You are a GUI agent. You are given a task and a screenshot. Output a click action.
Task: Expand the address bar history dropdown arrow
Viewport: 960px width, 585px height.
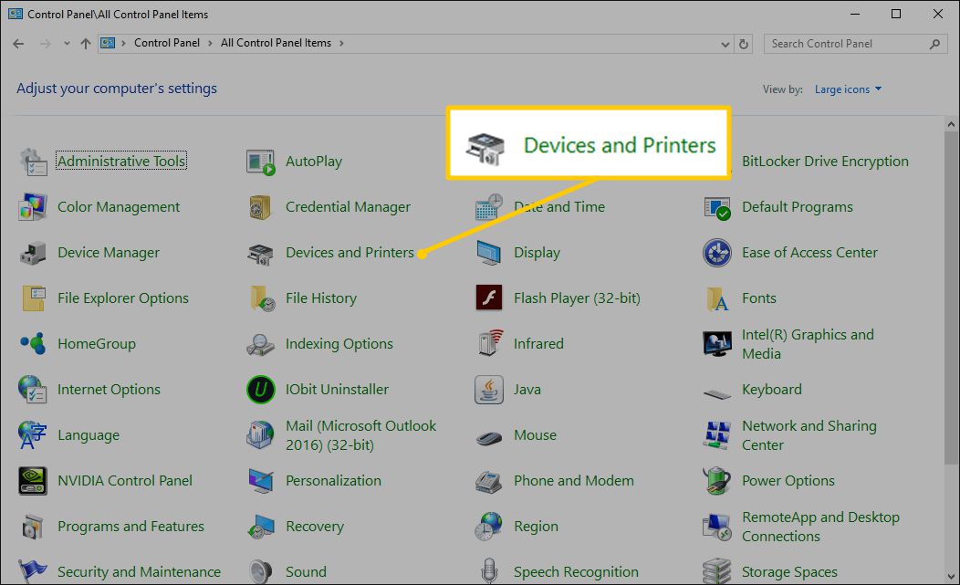[x=725, y=44]
